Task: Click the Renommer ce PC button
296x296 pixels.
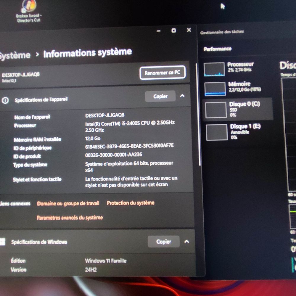Action: coord(163,73)
